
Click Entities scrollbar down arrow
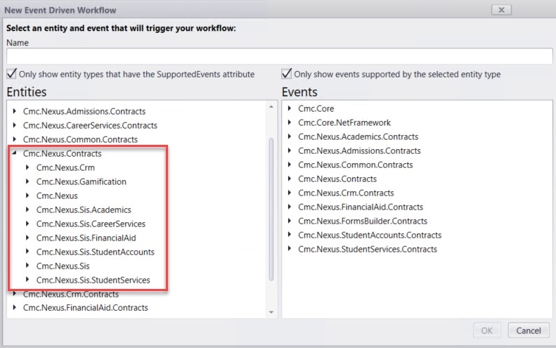tap(271, 311)
